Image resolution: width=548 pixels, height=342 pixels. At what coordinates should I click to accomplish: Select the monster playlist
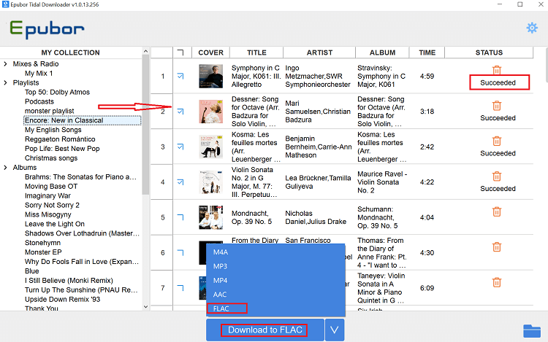pos(49,111)
